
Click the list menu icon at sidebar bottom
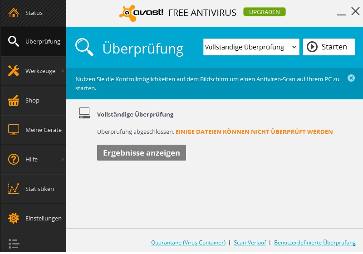(x=14, y=244)
